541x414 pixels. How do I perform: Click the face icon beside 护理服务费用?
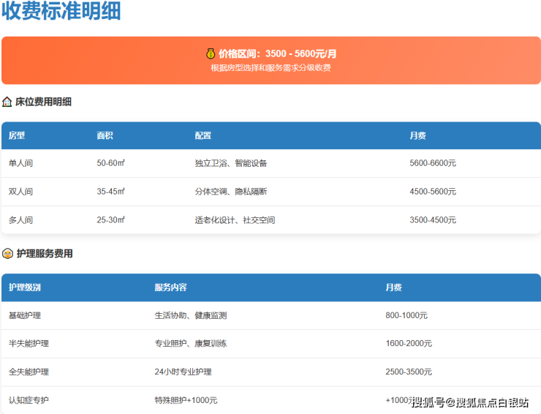[7, 254]
